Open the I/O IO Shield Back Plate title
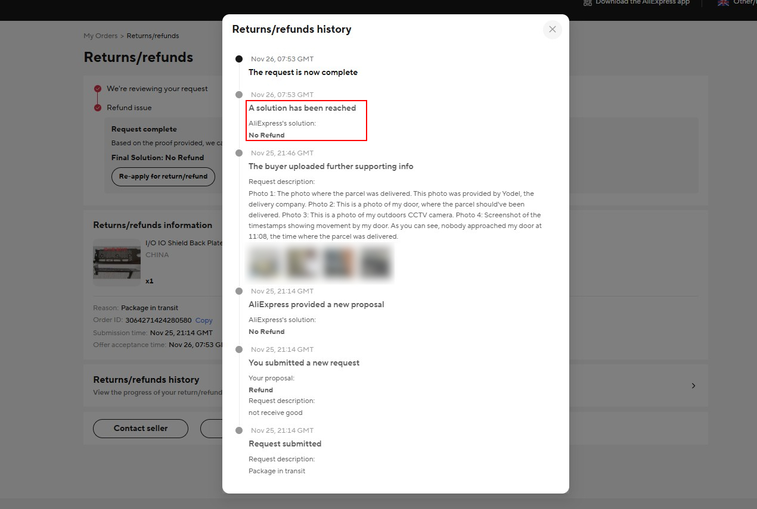The height and width of the screenshot is (509, 757). (184, 243)
